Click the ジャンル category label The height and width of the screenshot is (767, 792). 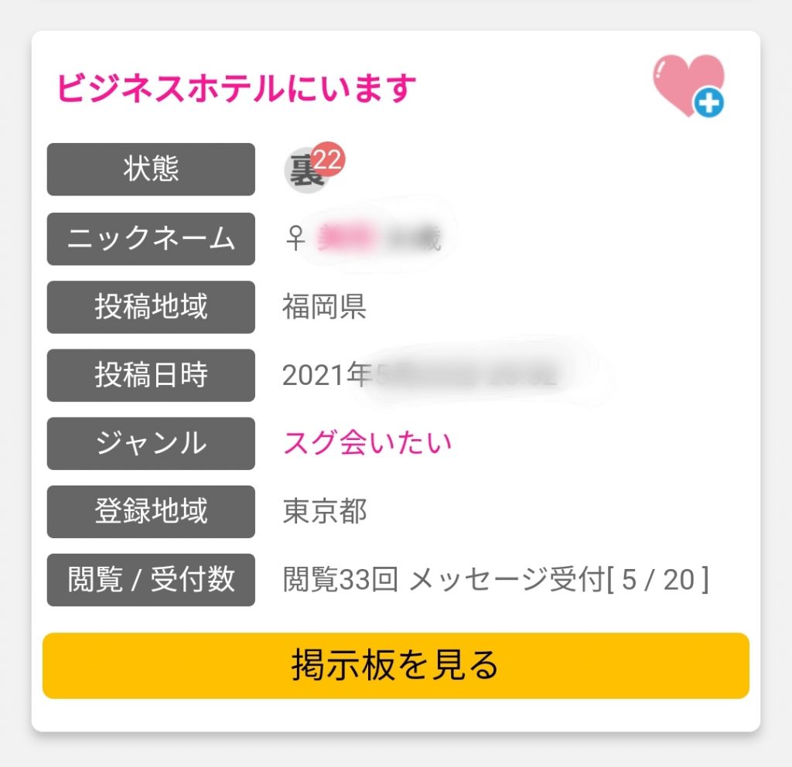tap(151, 443)
